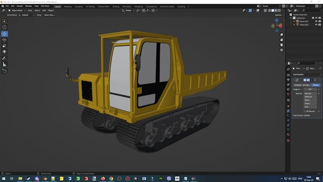The width and height of the screenshot is (323, 182).
Task: Switch to the Shading workspace tab
Action: point(116,7)
